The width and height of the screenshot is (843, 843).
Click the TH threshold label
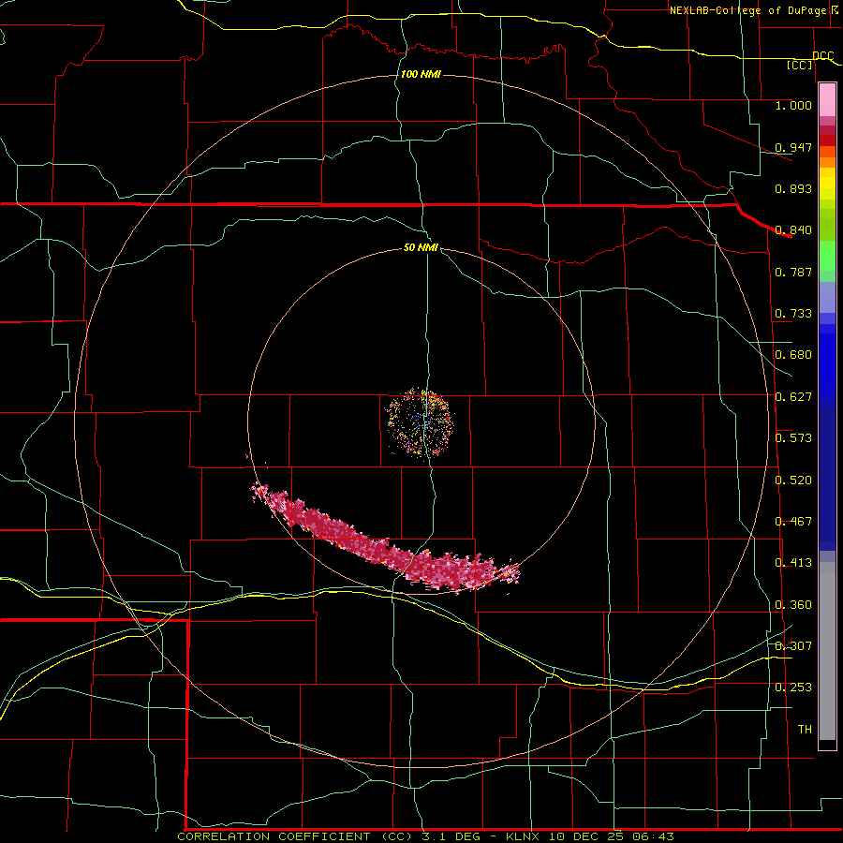tap(805, 730)
